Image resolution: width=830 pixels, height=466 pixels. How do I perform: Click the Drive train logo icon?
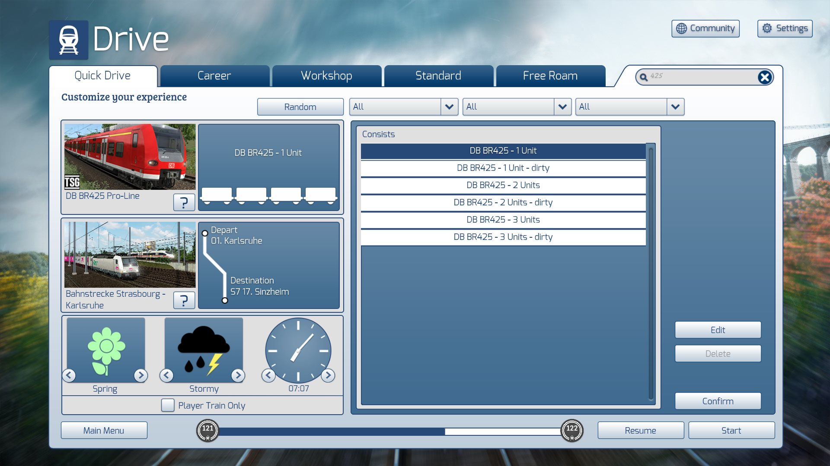pos(68,40)
